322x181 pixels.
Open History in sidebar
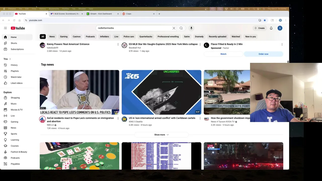tap(17, 65)
